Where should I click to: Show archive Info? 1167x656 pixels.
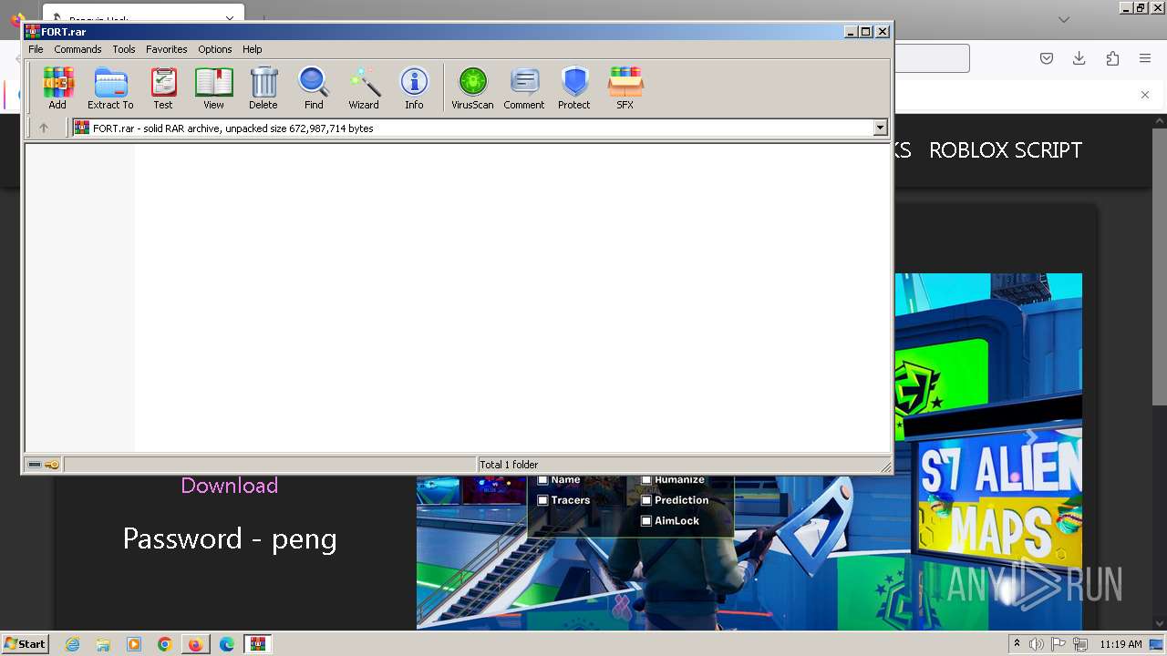click(414, 88)
